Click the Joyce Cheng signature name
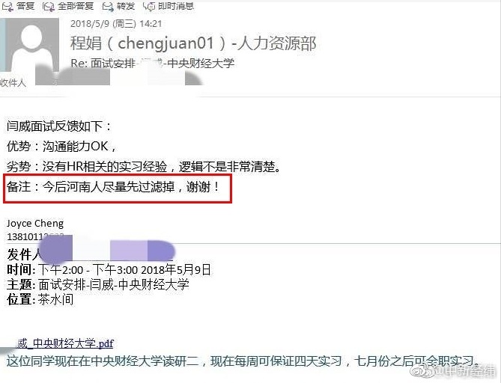 click(35, 223)
